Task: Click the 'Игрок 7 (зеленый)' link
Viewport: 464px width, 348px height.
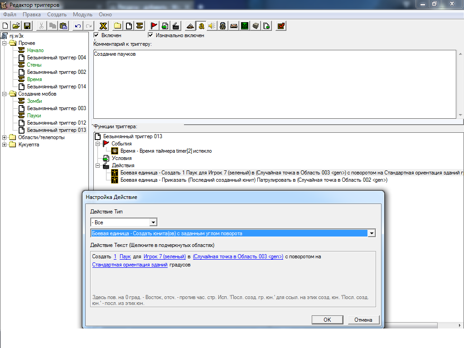Action: pyautogui.click(x=165, y=256)
